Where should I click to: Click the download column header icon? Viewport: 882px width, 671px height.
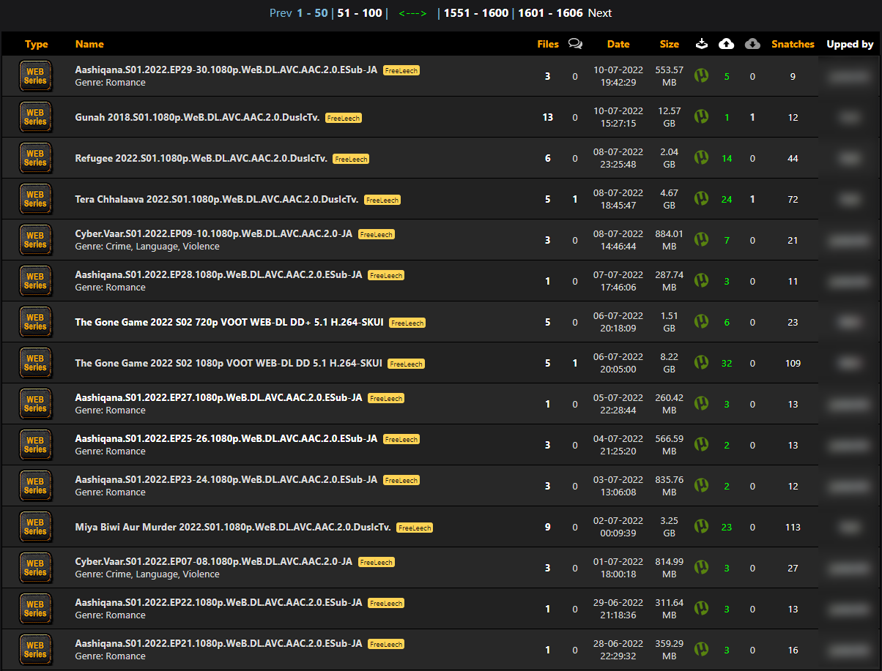[x=702, y=44]
